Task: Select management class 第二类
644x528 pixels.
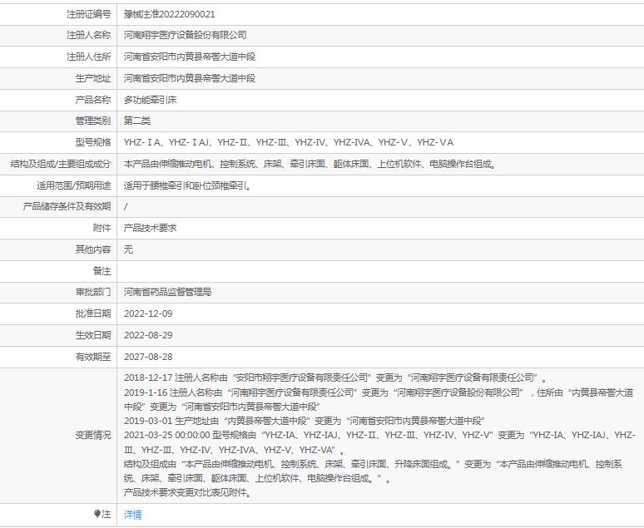Action: click(137, 121)
